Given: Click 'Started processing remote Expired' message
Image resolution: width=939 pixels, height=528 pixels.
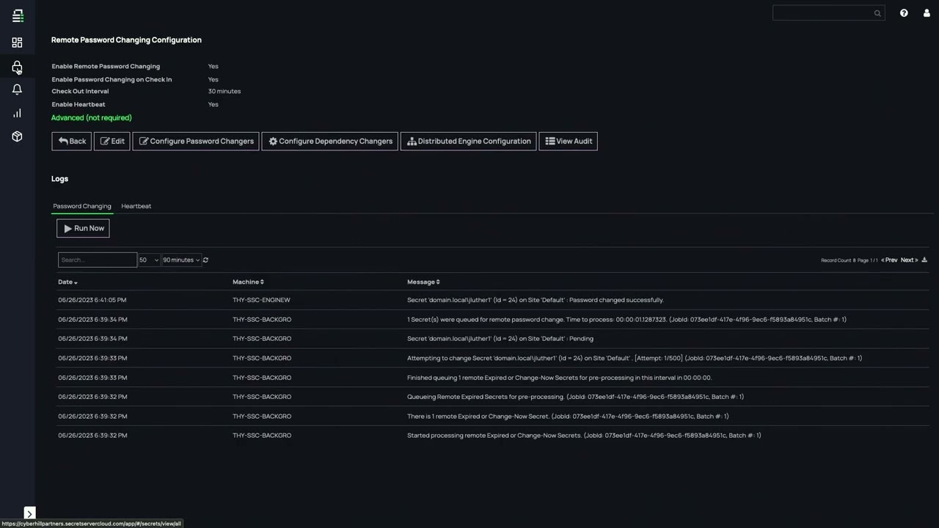Looking at the screenshot, I should pos(584,436).
